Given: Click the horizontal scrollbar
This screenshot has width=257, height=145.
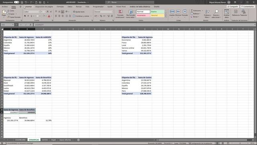Looking at the screenshot, I should point(202,140).
